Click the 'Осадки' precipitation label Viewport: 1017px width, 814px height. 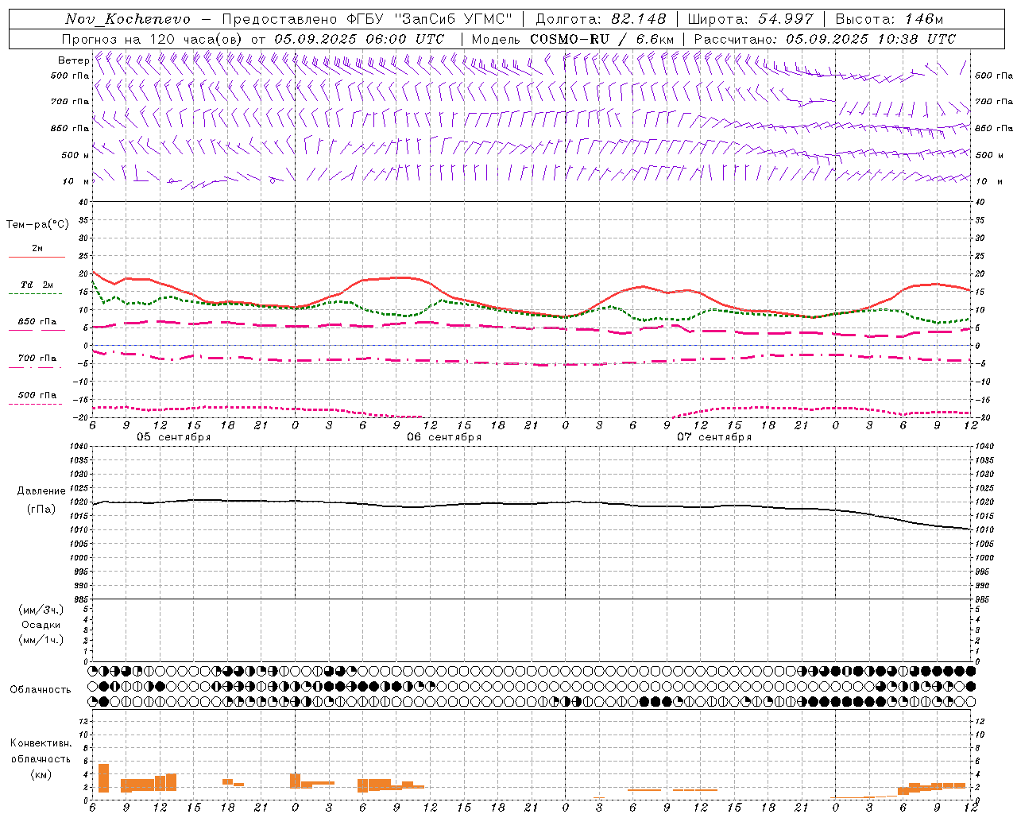click(41, 625)
